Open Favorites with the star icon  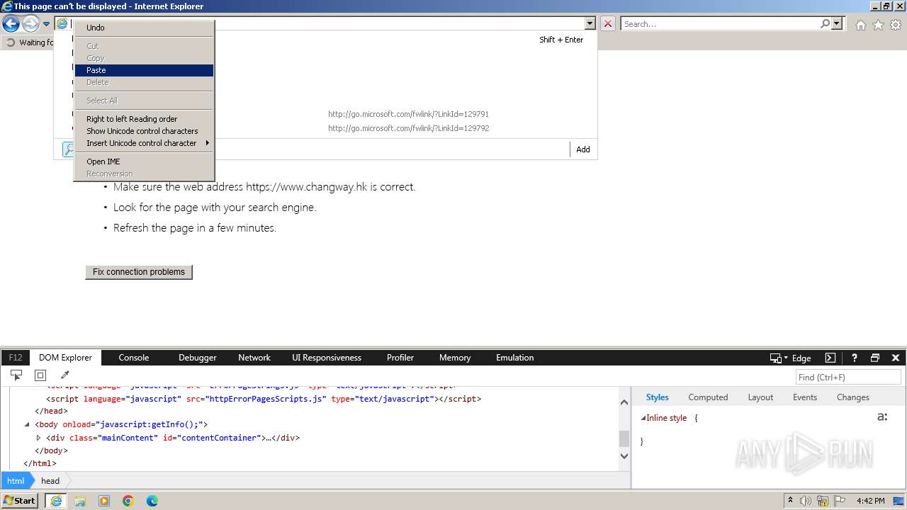pyautogui.click(x=878, y=25)
